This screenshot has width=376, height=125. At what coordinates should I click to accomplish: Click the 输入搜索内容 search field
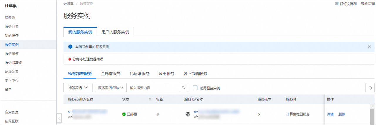153,88
